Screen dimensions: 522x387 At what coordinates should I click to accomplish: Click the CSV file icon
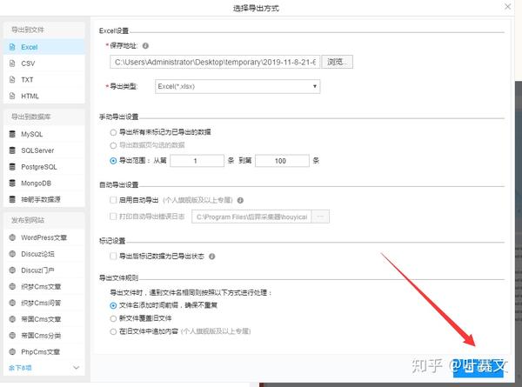[x=12, y=63]
